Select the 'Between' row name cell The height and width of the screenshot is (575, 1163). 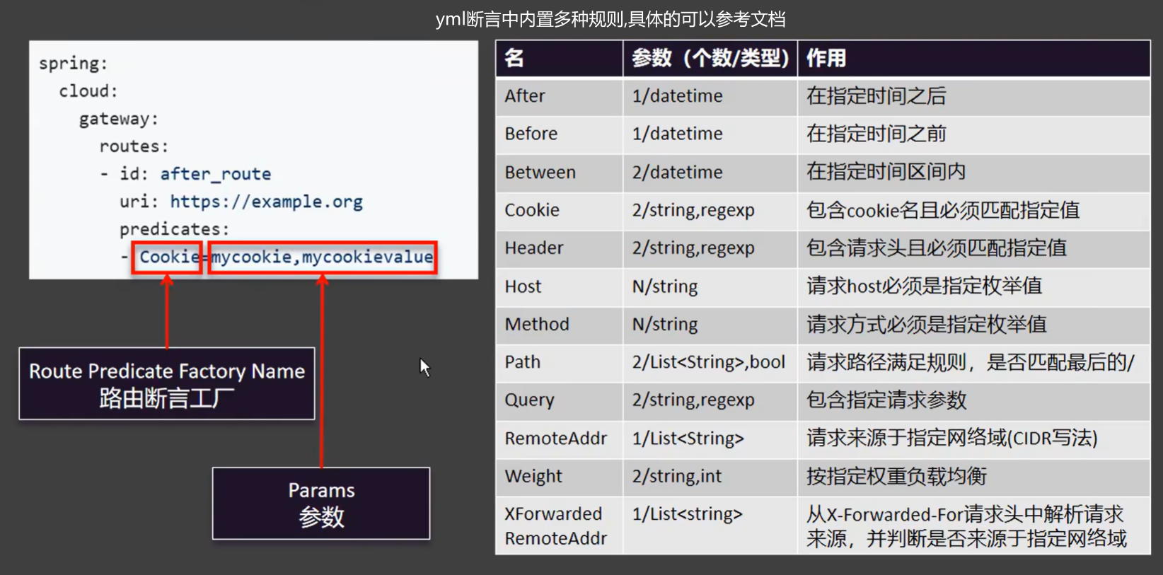point(559,173)
